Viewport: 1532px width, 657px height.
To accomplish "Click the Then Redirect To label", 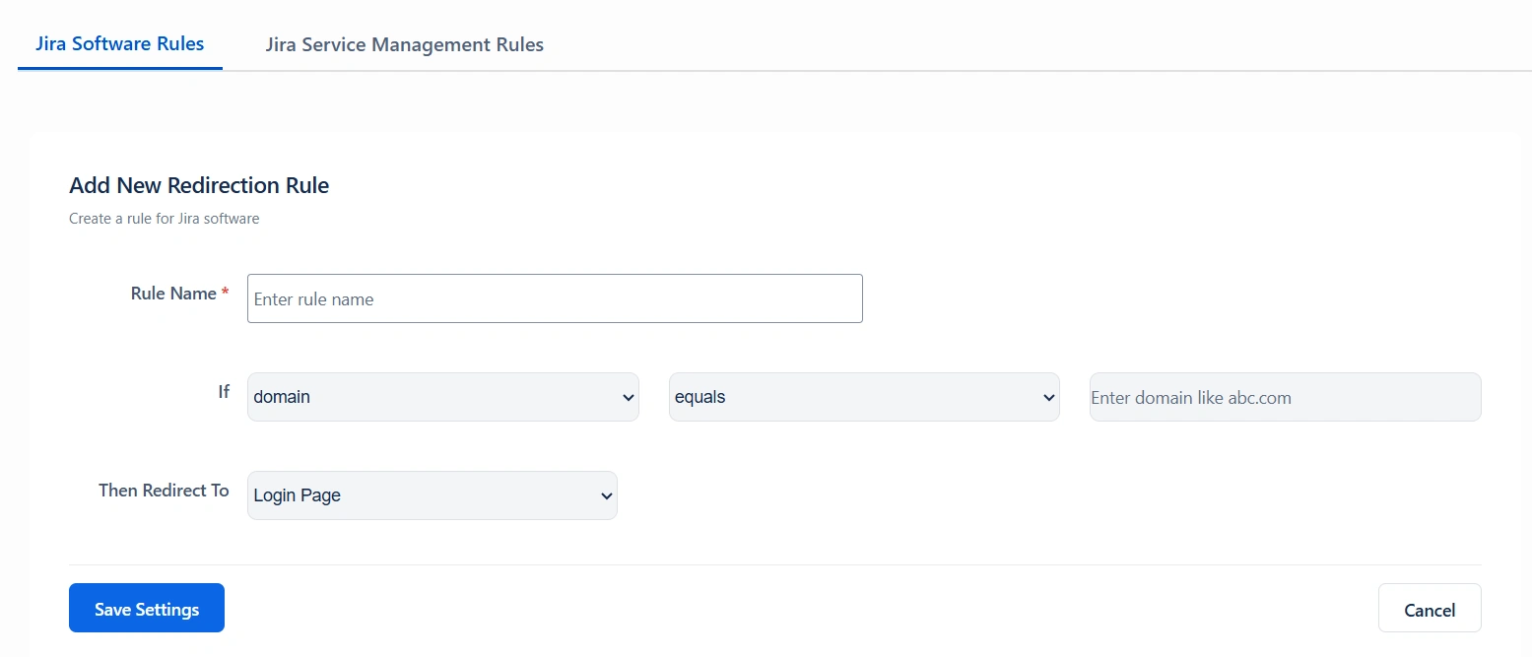I will pos(164,491).
